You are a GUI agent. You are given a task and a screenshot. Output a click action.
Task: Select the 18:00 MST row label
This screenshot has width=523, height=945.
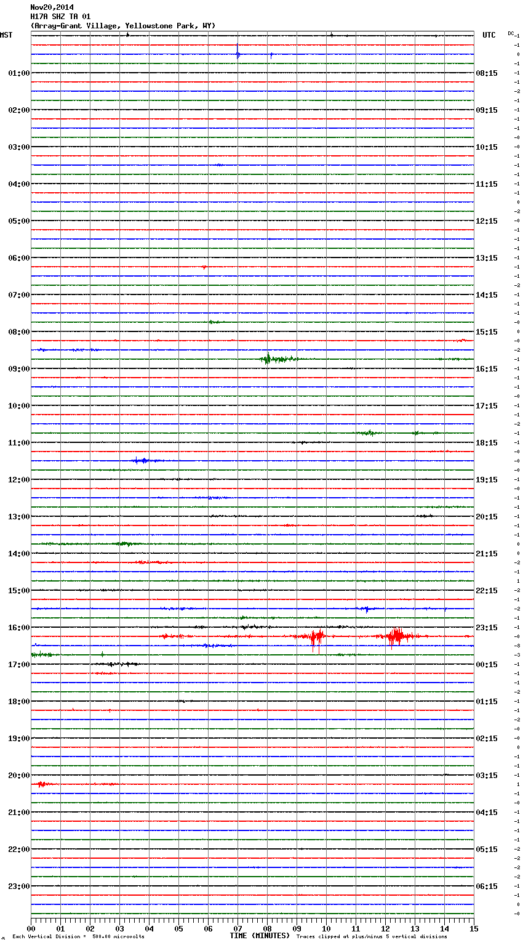point(19,702)
